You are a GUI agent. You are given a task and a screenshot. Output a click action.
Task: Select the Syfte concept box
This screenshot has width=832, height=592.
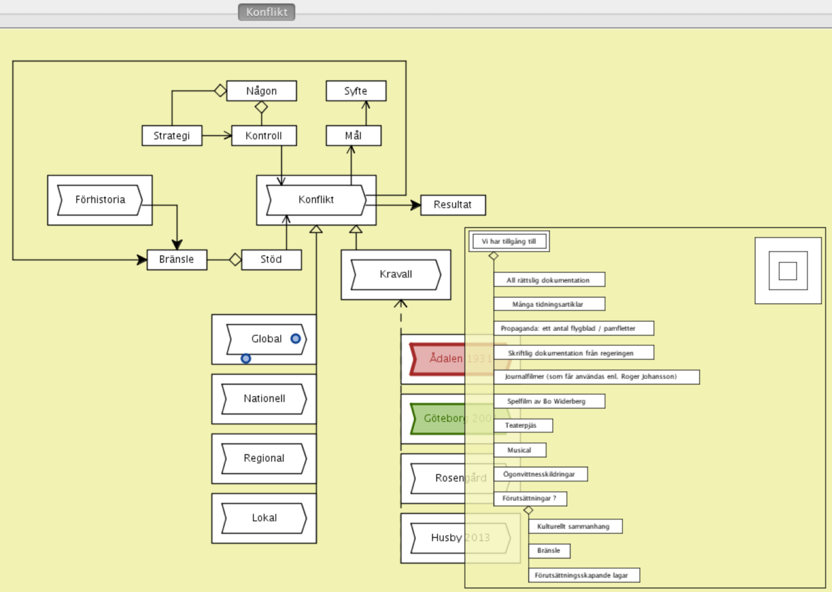pyautogui.click(x=356, y=91)
